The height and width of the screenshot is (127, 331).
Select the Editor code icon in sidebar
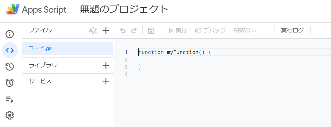(10, 50)
